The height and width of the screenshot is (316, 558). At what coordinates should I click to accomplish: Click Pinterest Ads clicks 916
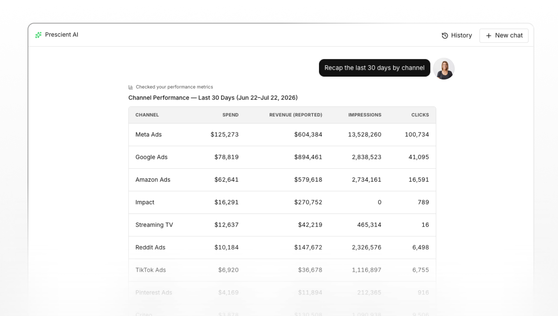pyautogui.click(x=423, y=293)
